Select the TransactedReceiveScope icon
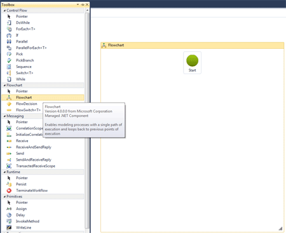 [9, 166]
